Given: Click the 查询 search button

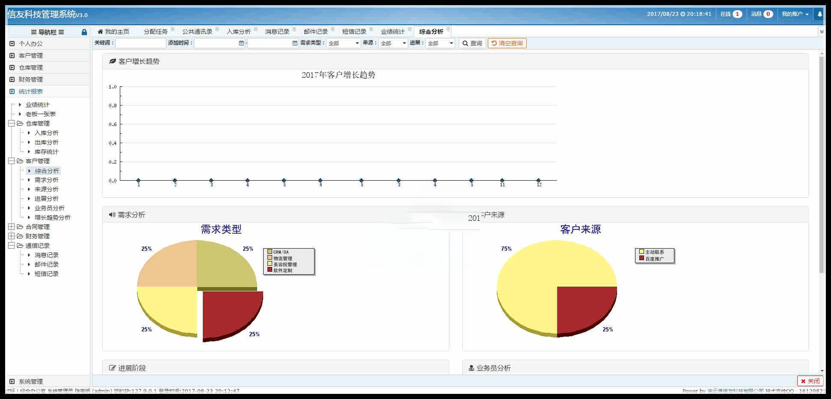Looking at the screenshot, I should (472, 43).
